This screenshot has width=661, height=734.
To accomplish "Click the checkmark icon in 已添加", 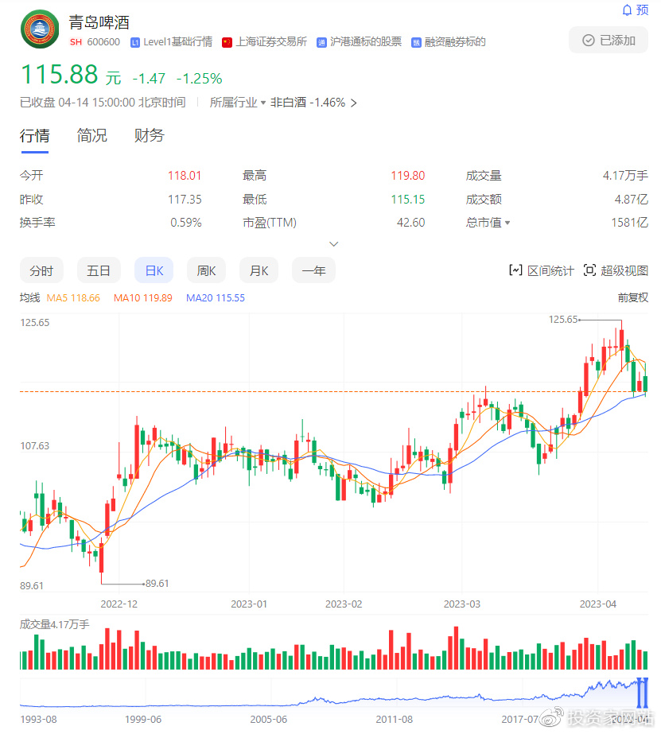I will (589, 41).
